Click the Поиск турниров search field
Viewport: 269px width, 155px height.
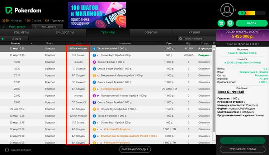tap(197, 39)
